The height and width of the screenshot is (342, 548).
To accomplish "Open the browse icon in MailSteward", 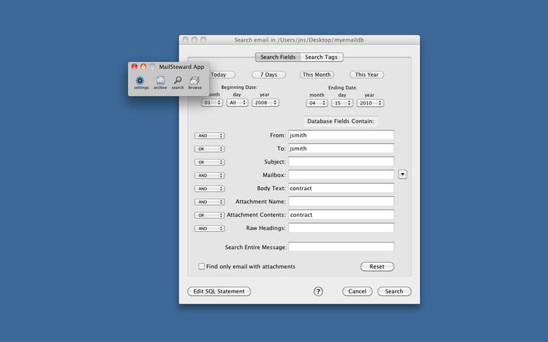I will click(x=195, y=81).
